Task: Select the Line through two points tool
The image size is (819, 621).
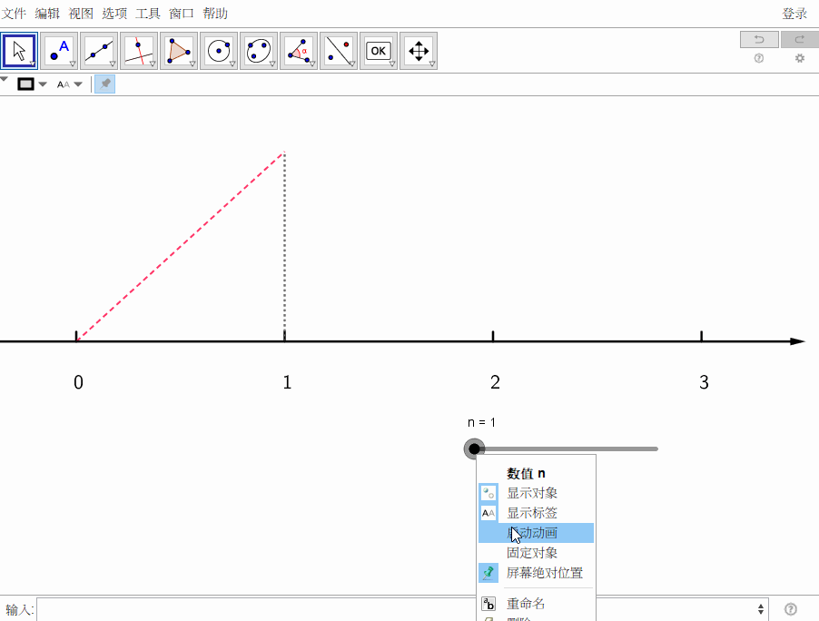Action: click(99, 51)
